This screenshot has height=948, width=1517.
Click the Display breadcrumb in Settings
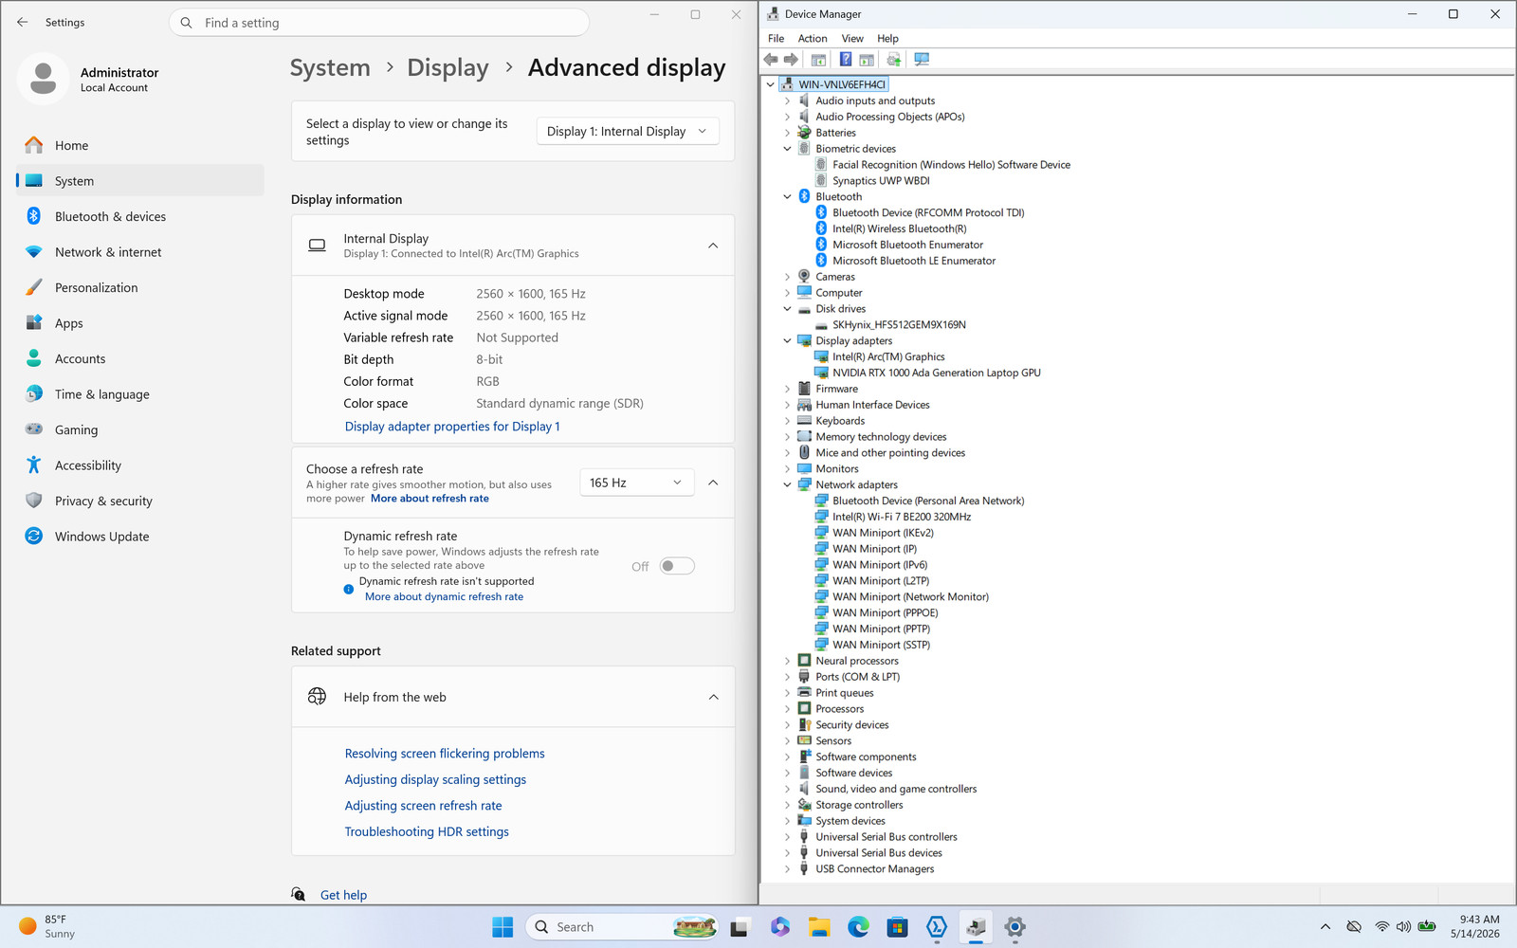coord(448,68)
